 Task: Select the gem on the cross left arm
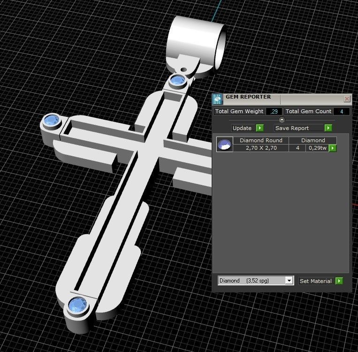click(x=51, y=120)
